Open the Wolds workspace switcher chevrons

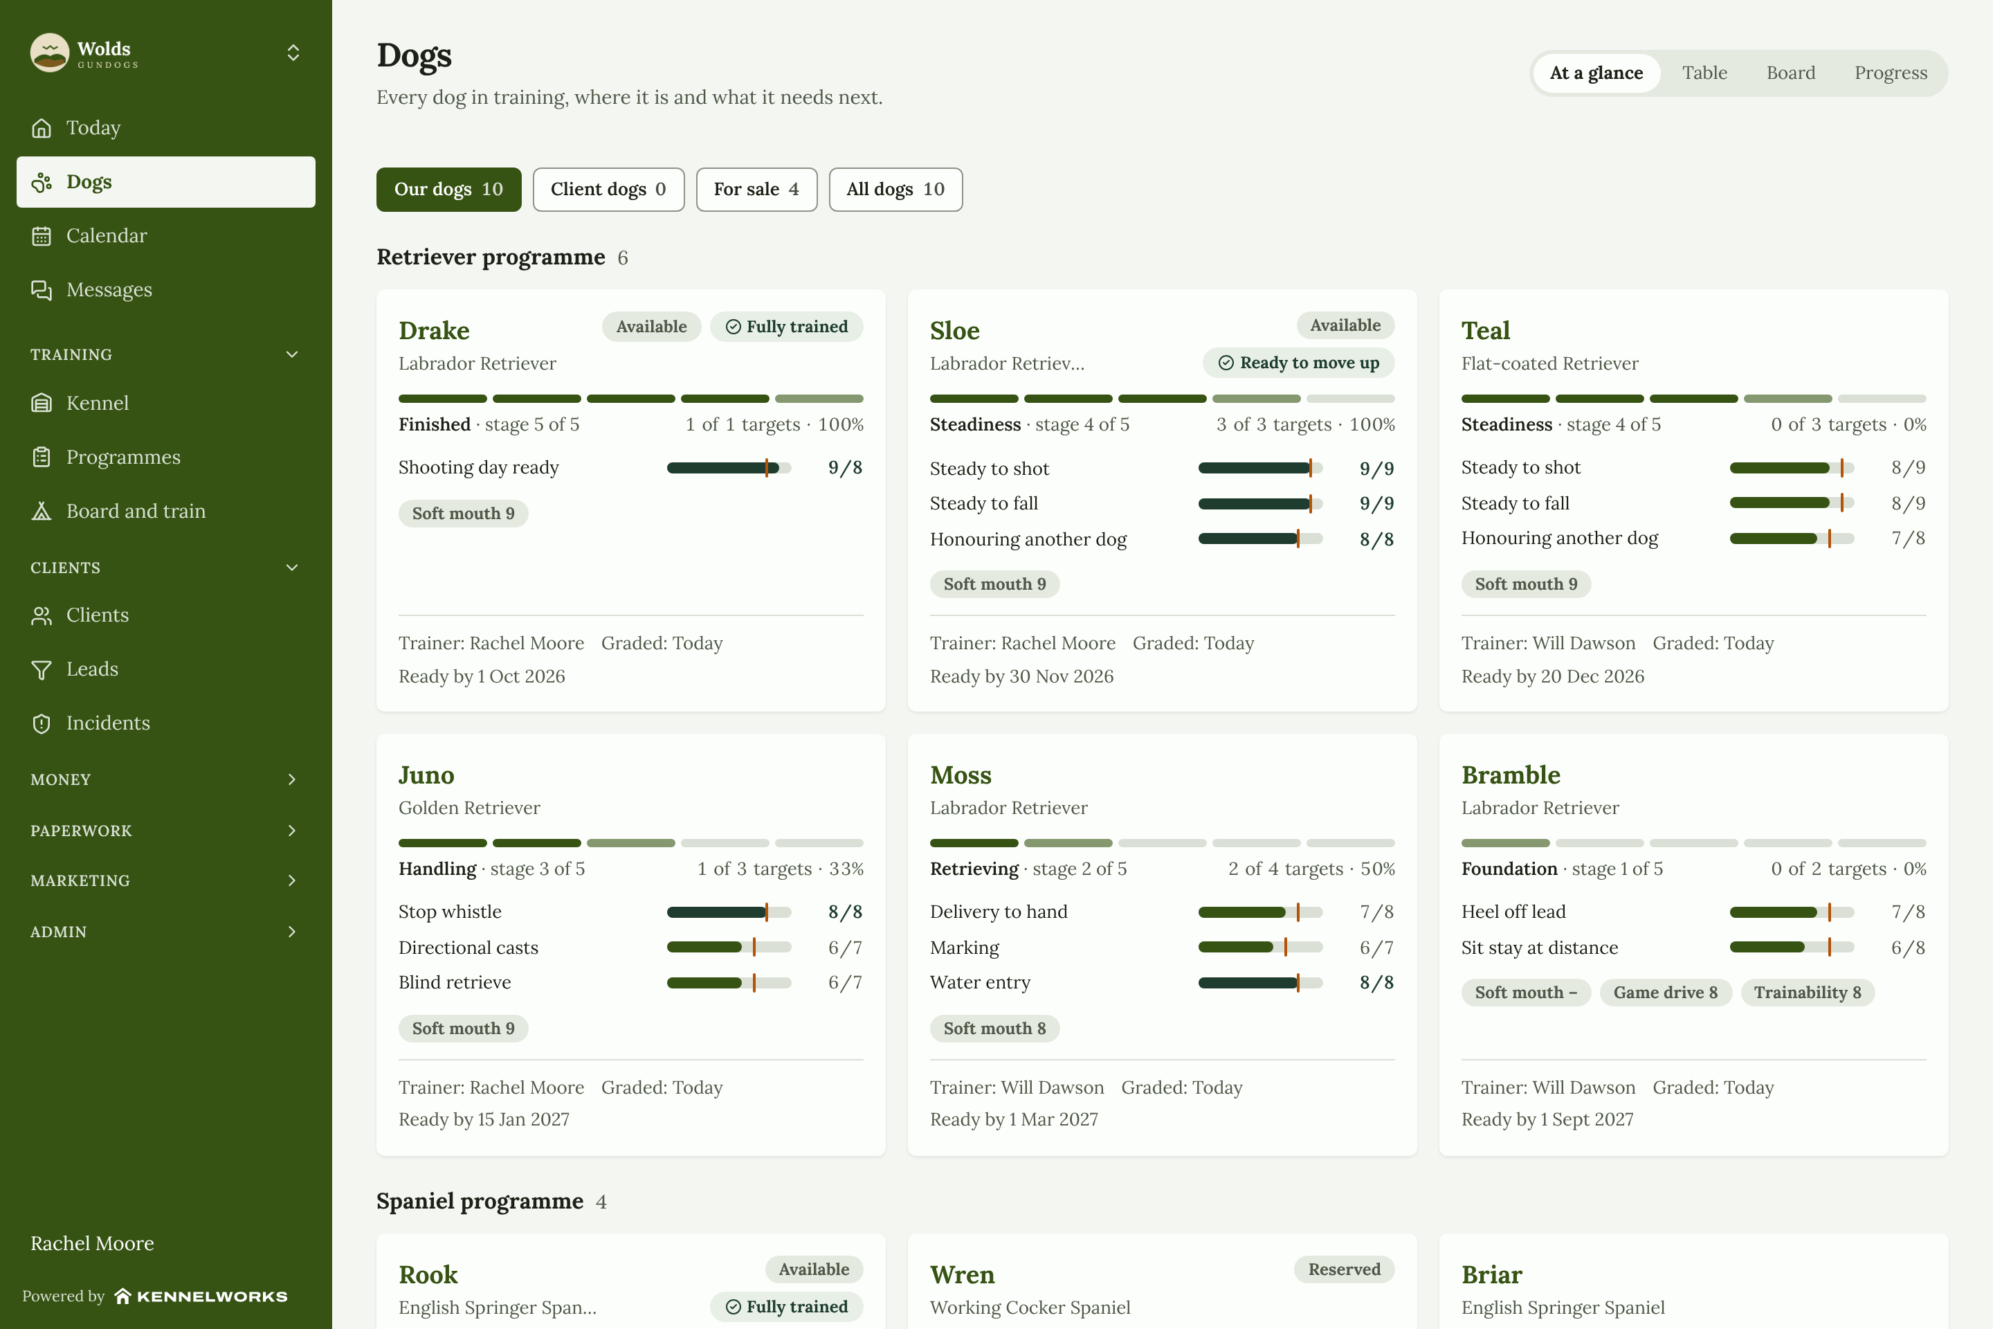[x=293, y=53]
